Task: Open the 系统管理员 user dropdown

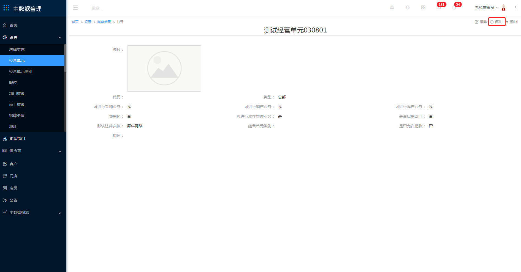Action: click(487, 8)
